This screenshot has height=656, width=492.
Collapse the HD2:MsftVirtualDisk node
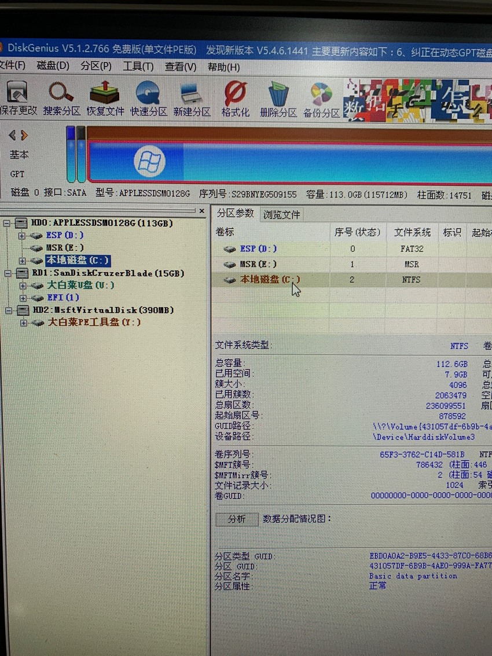8,311
